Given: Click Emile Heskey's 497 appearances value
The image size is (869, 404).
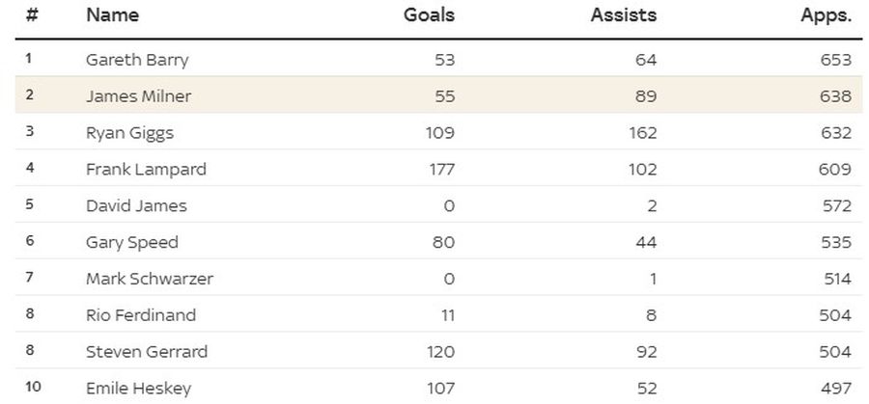Looking at the screenshot, I should (x=834, y=389).
